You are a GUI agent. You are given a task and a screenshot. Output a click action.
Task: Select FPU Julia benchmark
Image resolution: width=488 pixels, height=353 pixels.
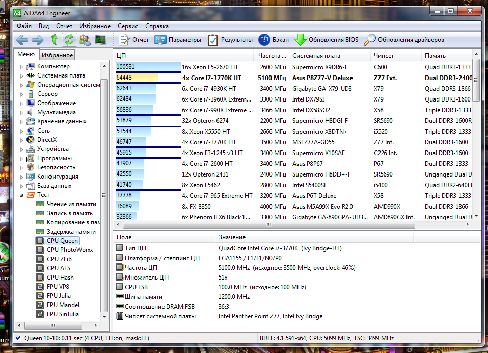click(53, 296)
